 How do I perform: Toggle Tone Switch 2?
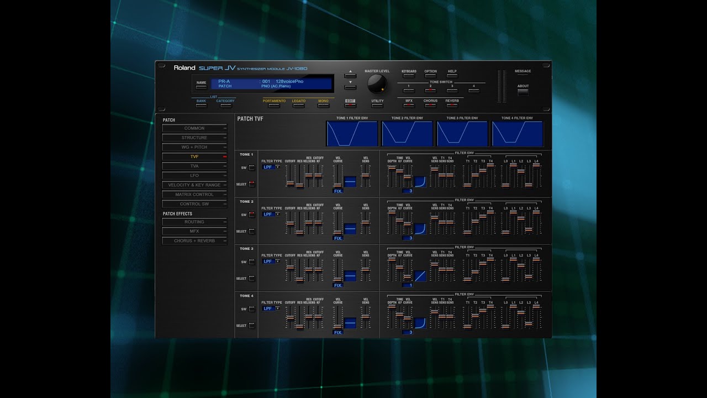click(431, 90)
